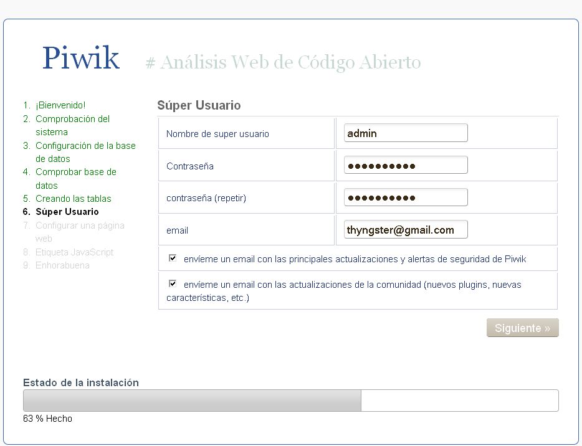Click the 'email' label
Screen dimensions: 582x446
tap(177, 230)
